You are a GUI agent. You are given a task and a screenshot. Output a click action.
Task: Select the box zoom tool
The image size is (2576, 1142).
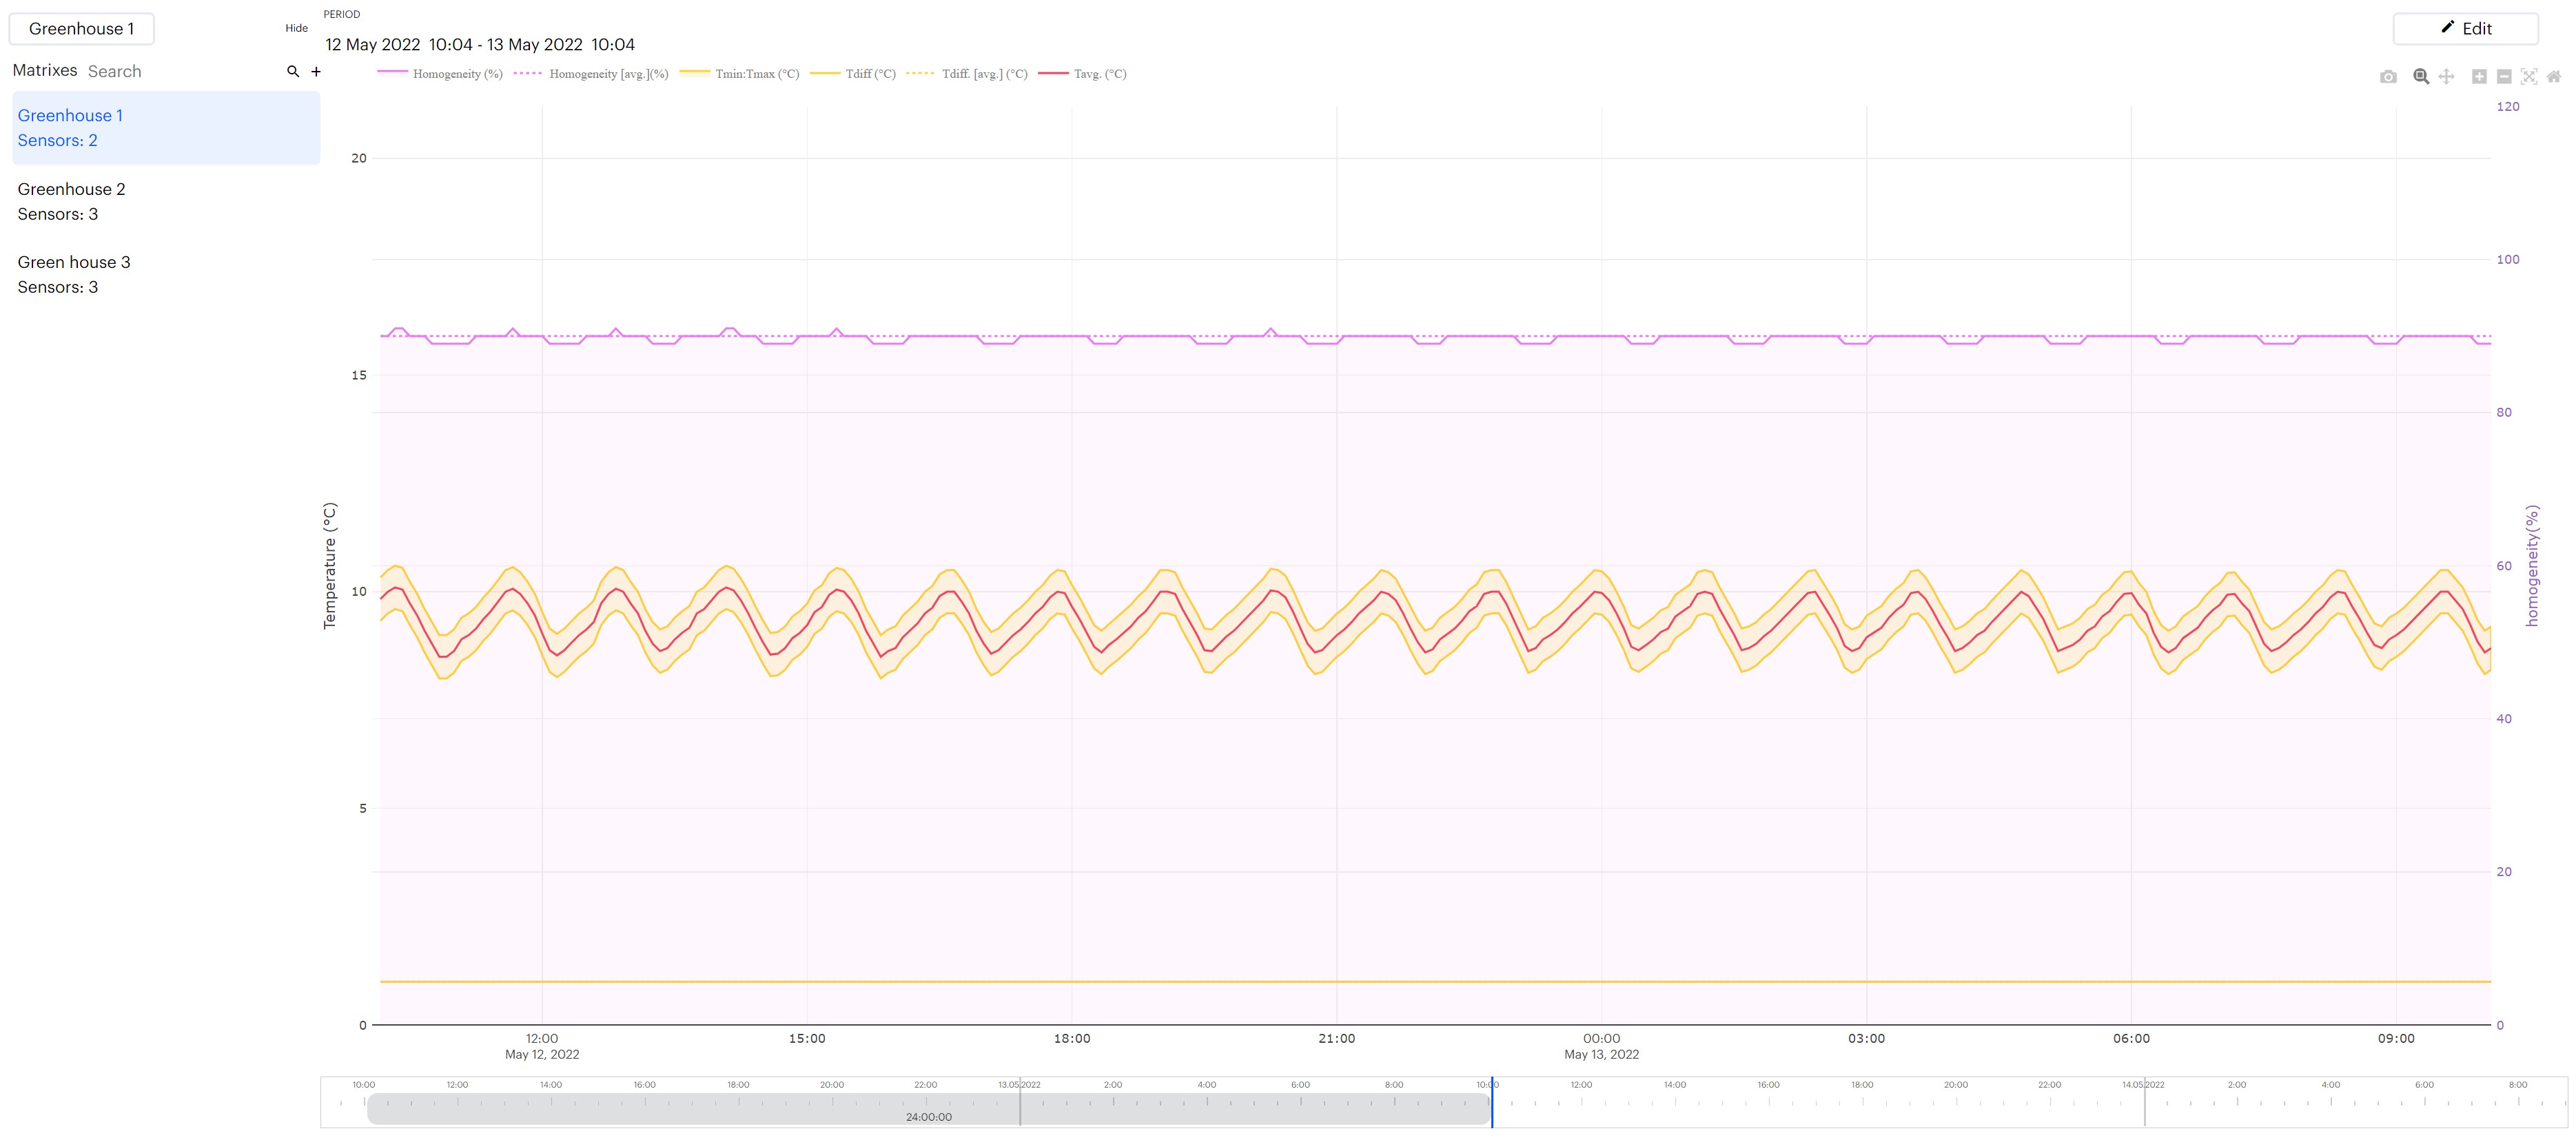(2421, 77)
